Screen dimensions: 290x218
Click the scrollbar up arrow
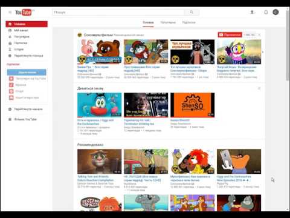click(288, 8)
